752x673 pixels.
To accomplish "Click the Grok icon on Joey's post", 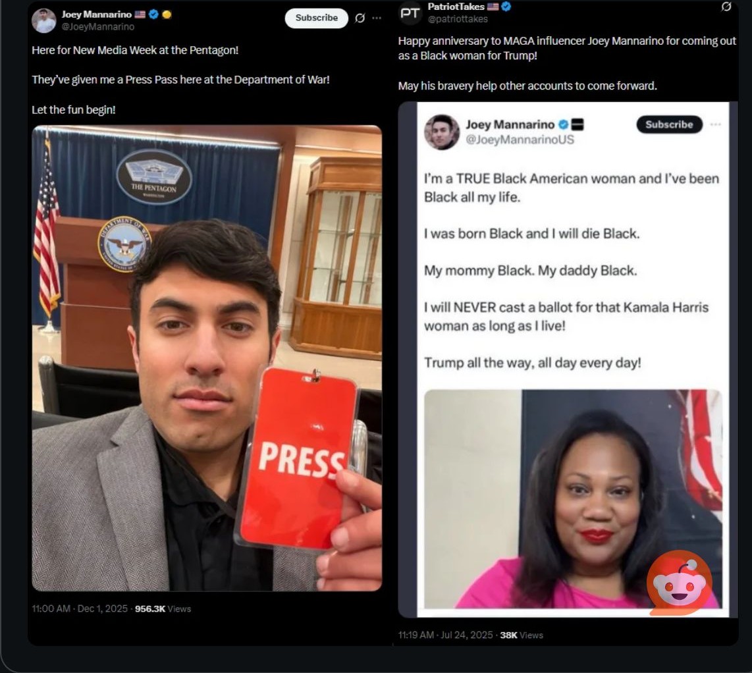I will (x=360, y=18).
